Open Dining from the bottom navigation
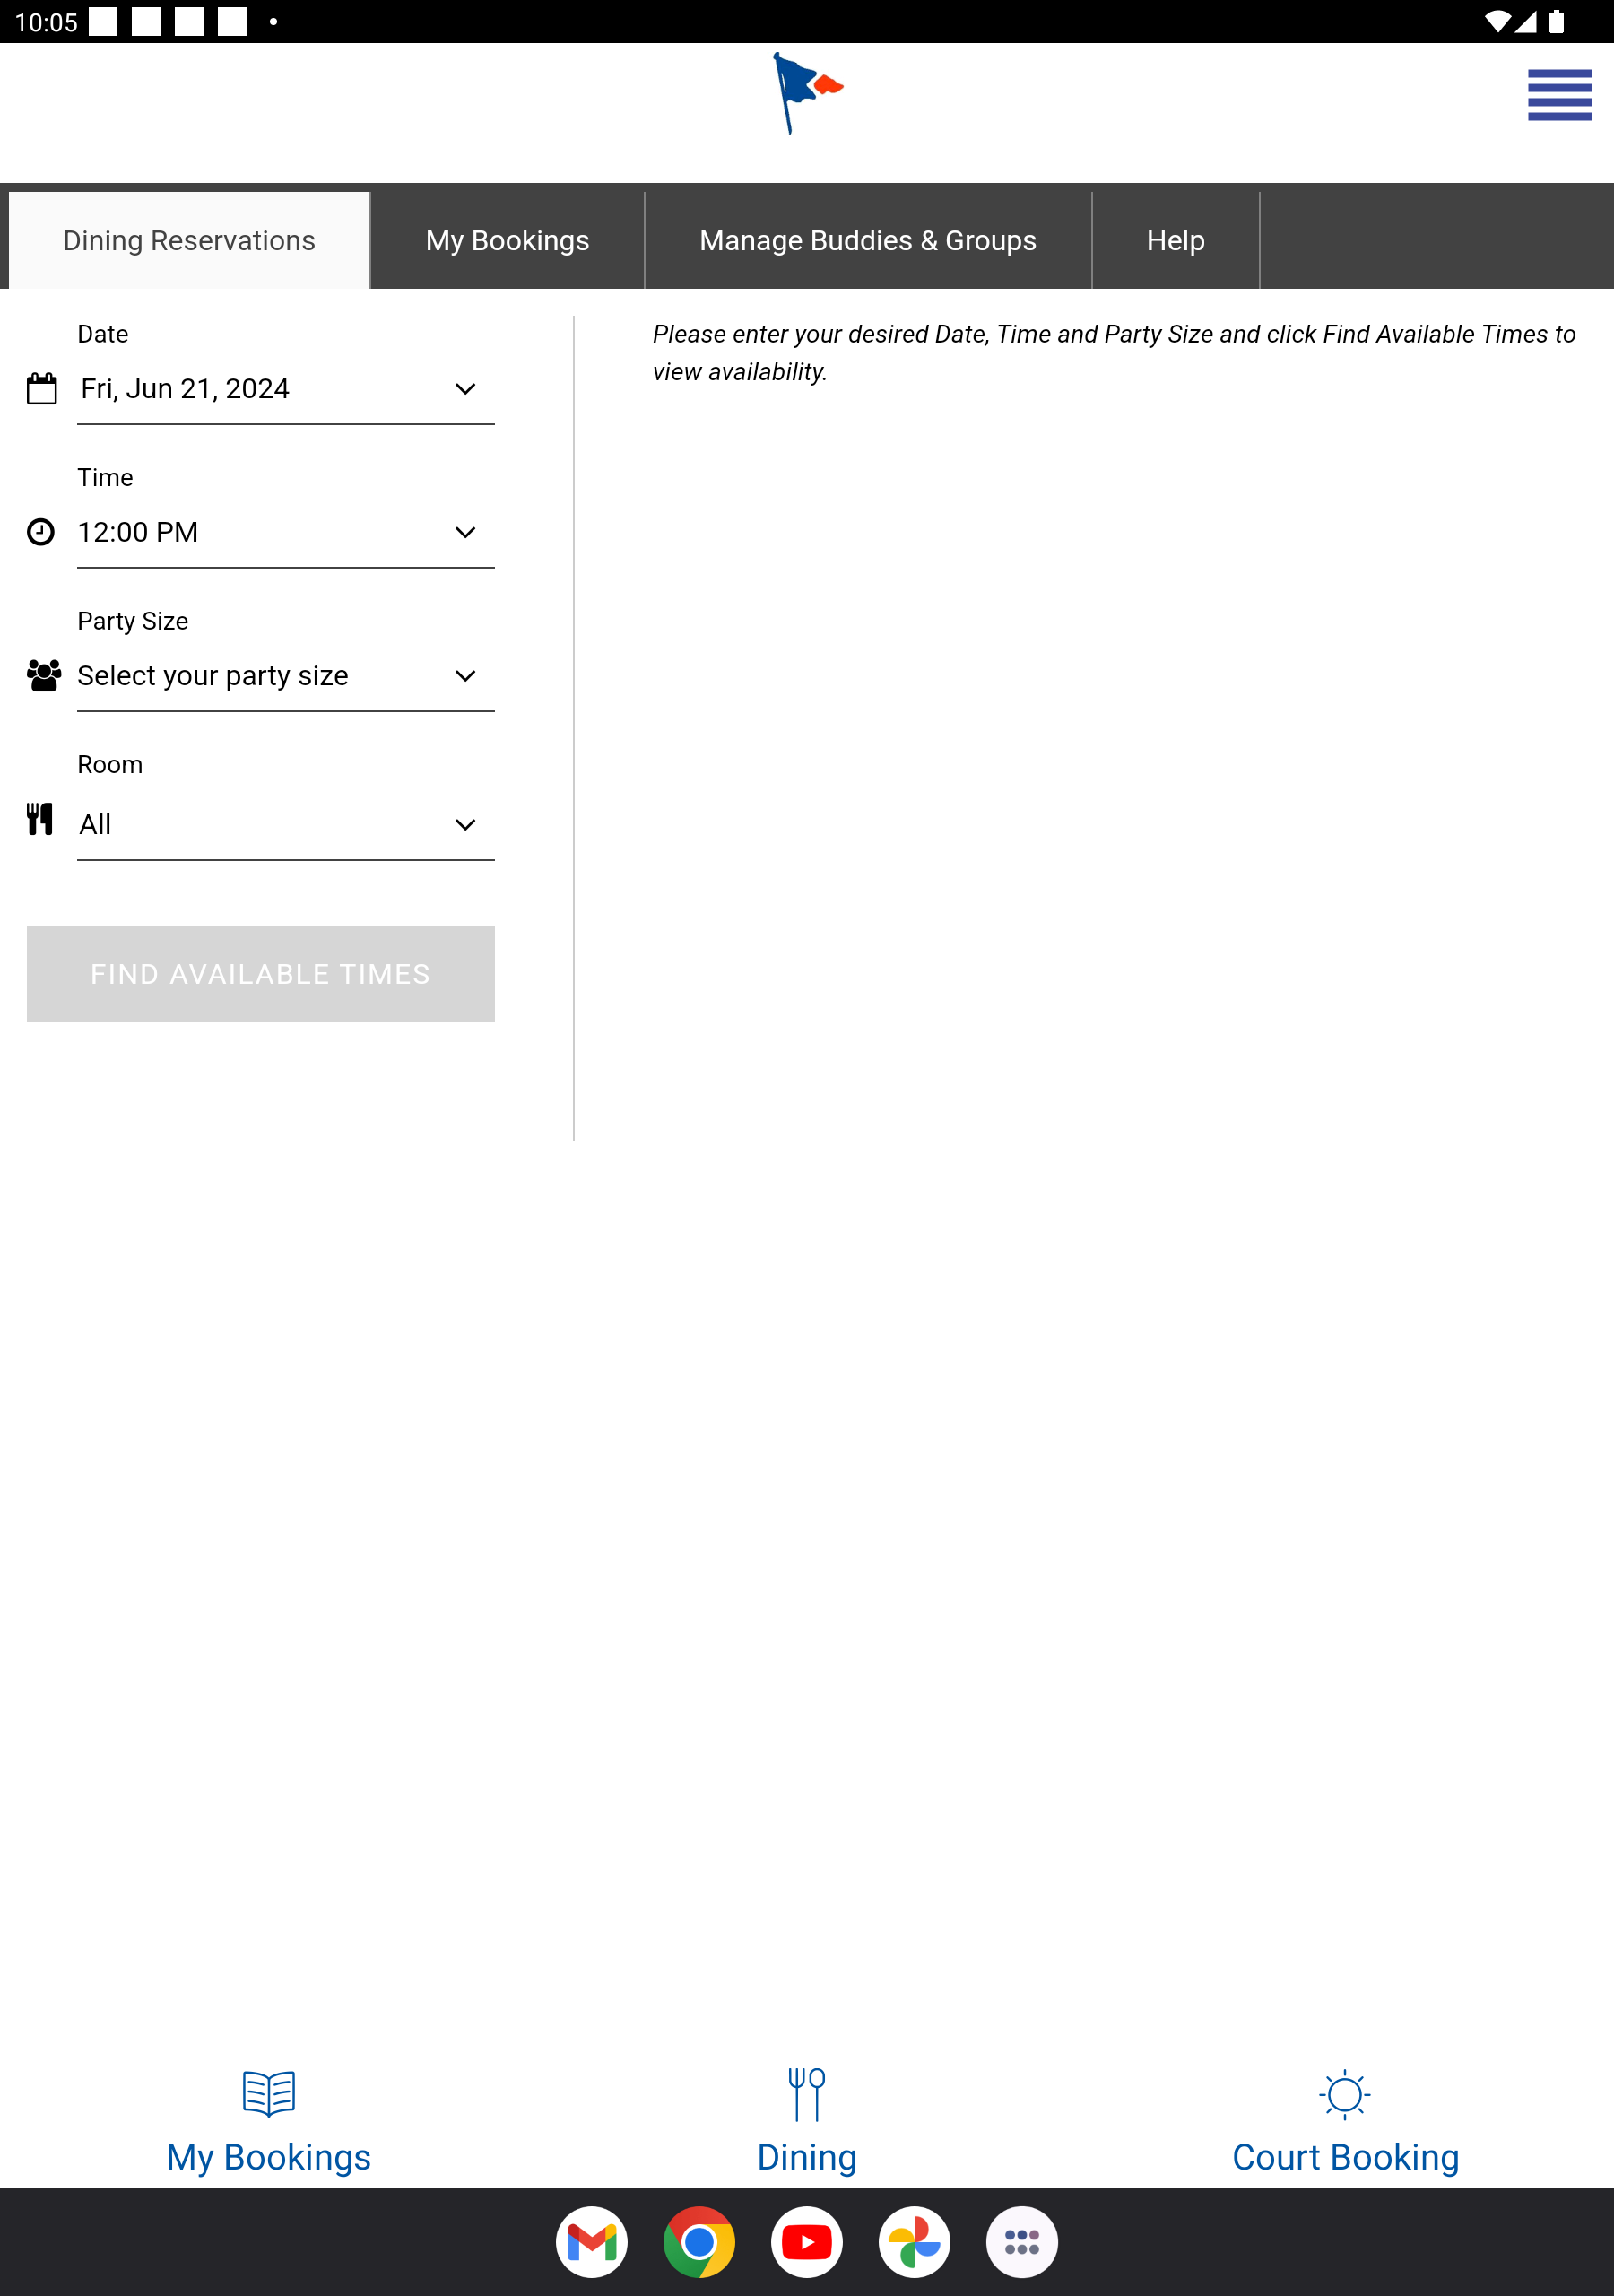Screen dimensions: 1614x2296 807,2121
